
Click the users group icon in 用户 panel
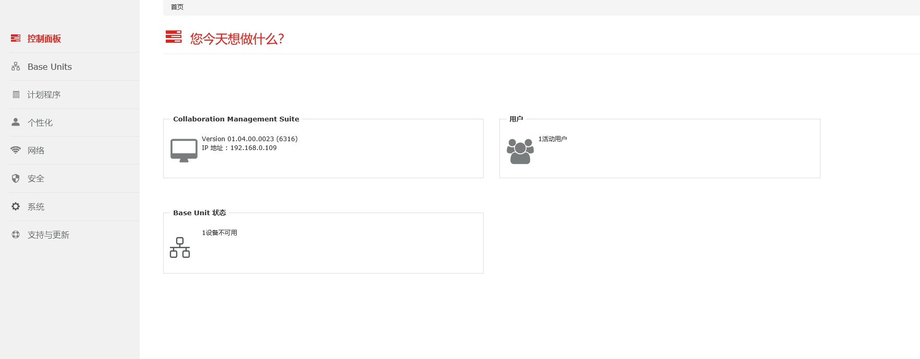tap(520, 152)
